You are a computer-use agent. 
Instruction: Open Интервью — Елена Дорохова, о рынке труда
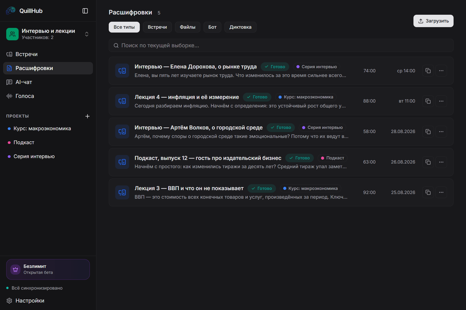coord(196,67)
